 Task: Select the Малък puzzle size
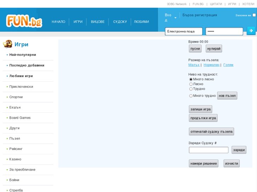(x=194, y=65)
